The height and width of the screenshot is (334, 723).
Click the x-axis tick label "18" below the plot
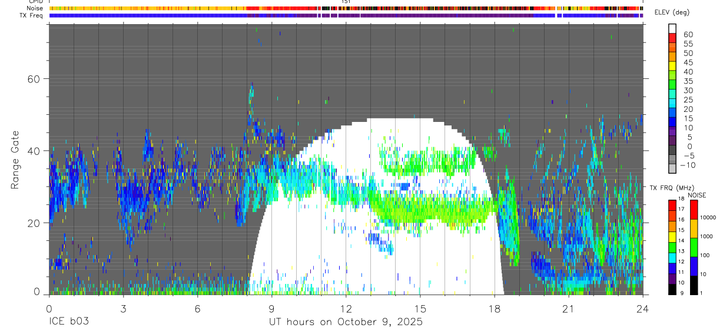494,308
